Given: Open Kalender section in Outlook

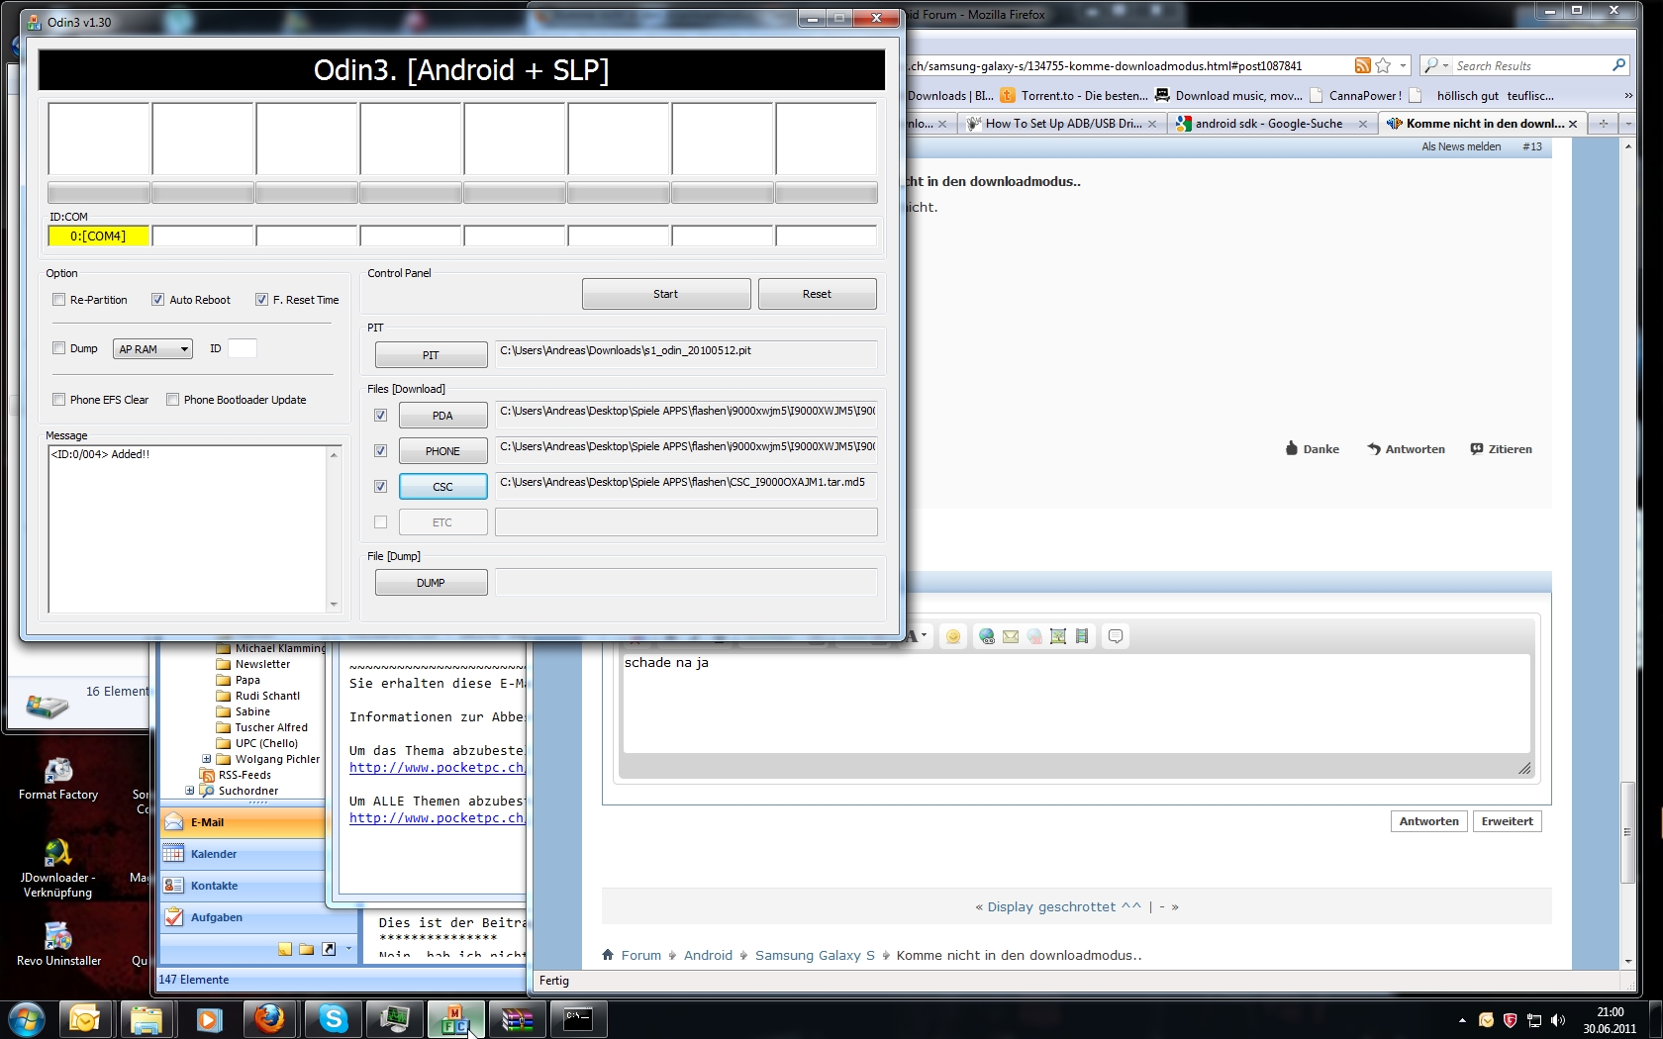Looking at the screenshot, I should (243, 854).
